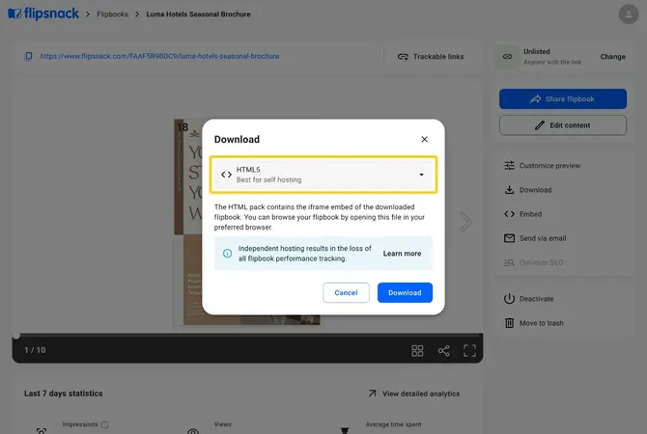
Task: Click the Share flipbook button
Action: pos(562,99)
